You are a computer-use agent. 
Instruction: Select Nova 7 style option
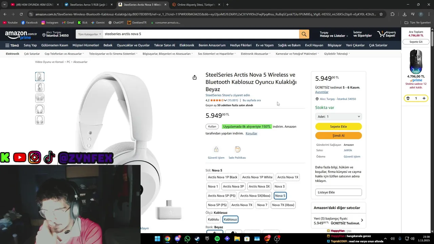pos(262,205)
